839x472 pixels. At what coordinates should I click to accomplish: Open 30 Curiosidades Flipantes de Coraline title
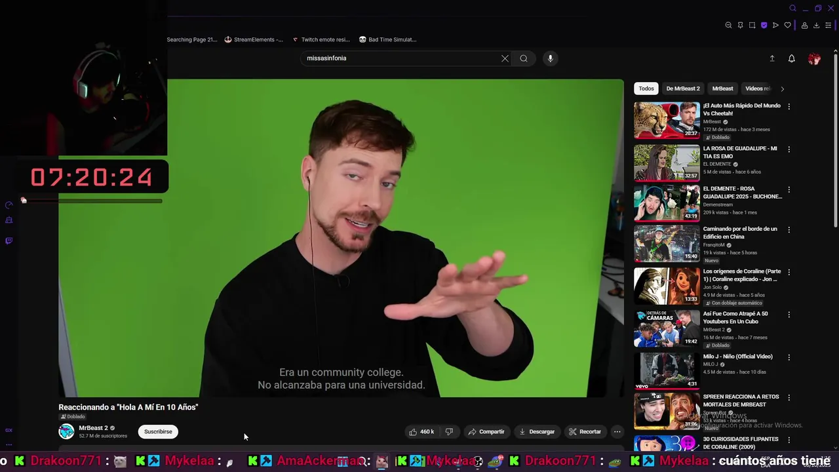point(741,443)
